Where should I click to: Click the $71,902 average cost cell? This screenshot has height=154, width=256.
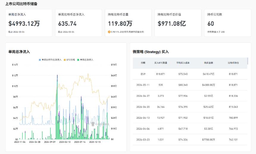pyautogui.click(x=183, y=118)
